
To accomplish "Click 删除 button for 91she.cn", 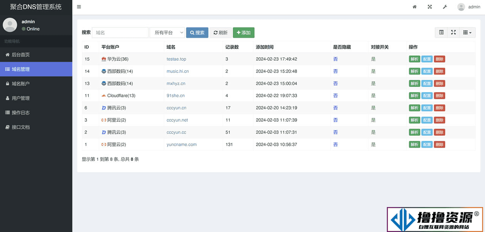I will coord(440,96).
